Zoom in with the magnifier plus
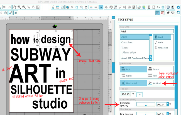This screenshot has height=115, width=181. [19, 7]
